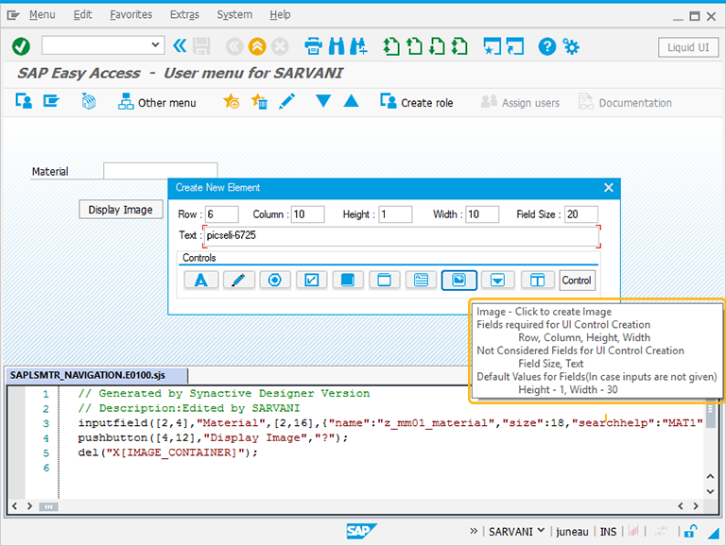This screenshot has width=726, height=546.
Task: Select the Pushbutton control icon
Action: point(348,280)
